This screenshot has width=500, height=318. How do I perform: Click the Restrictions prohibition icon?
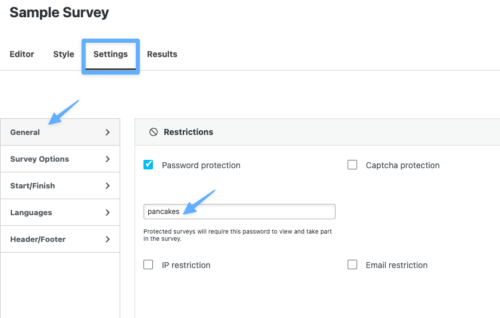[x=153, y=132]
